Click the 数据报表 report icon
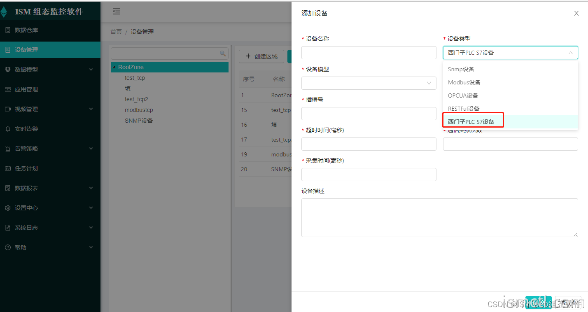 (x=7, y=188)
